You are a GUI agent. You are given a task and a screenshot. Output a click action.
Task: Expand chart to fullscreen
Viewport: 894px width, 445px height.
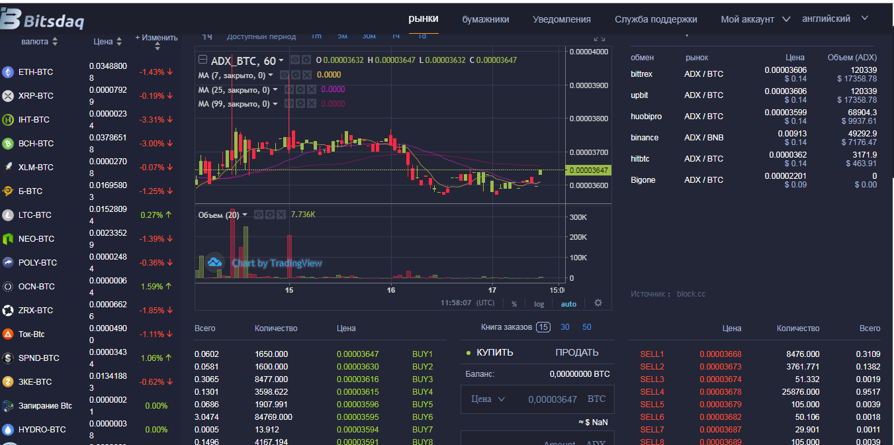pos(600,38)
